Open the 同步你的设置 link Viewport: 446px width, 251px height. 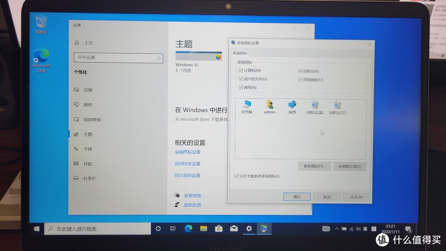(x=187, y=175)
